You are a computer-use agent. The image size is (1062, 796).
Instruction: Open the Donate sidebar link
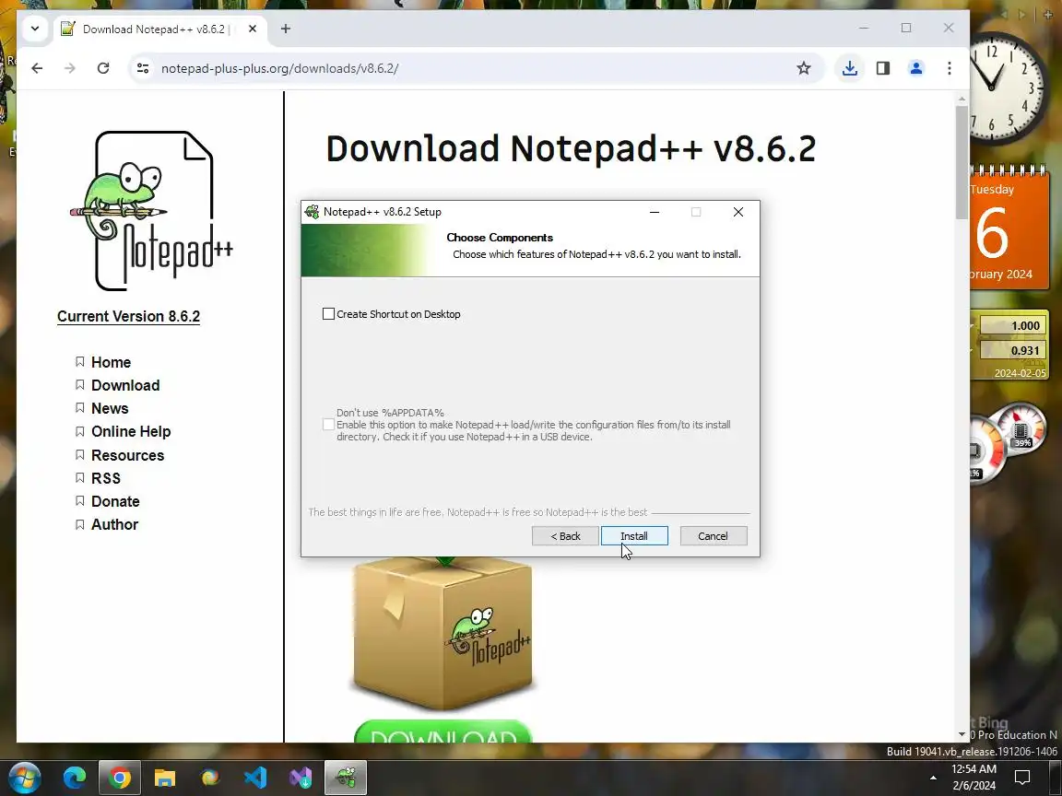[115, 501]
